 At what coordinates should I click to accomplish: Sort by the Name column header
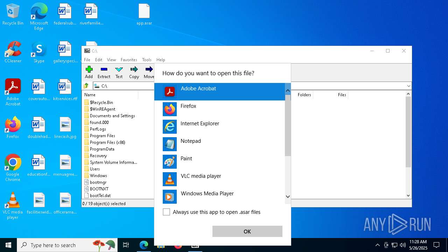coord(110,95)
